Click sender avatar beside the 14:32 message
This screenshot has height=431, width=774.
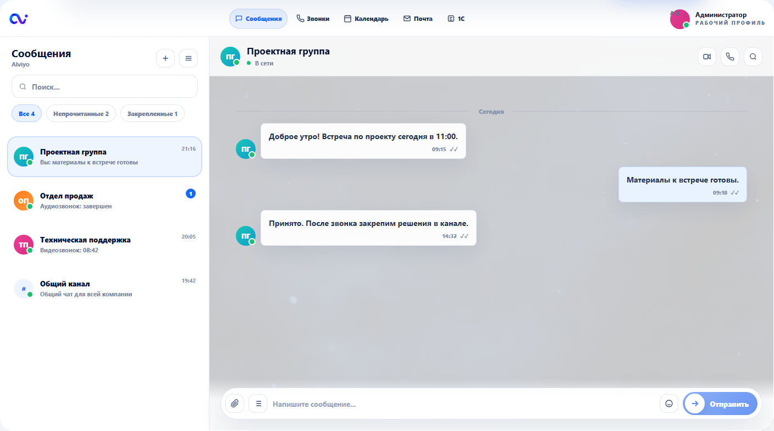246,236
